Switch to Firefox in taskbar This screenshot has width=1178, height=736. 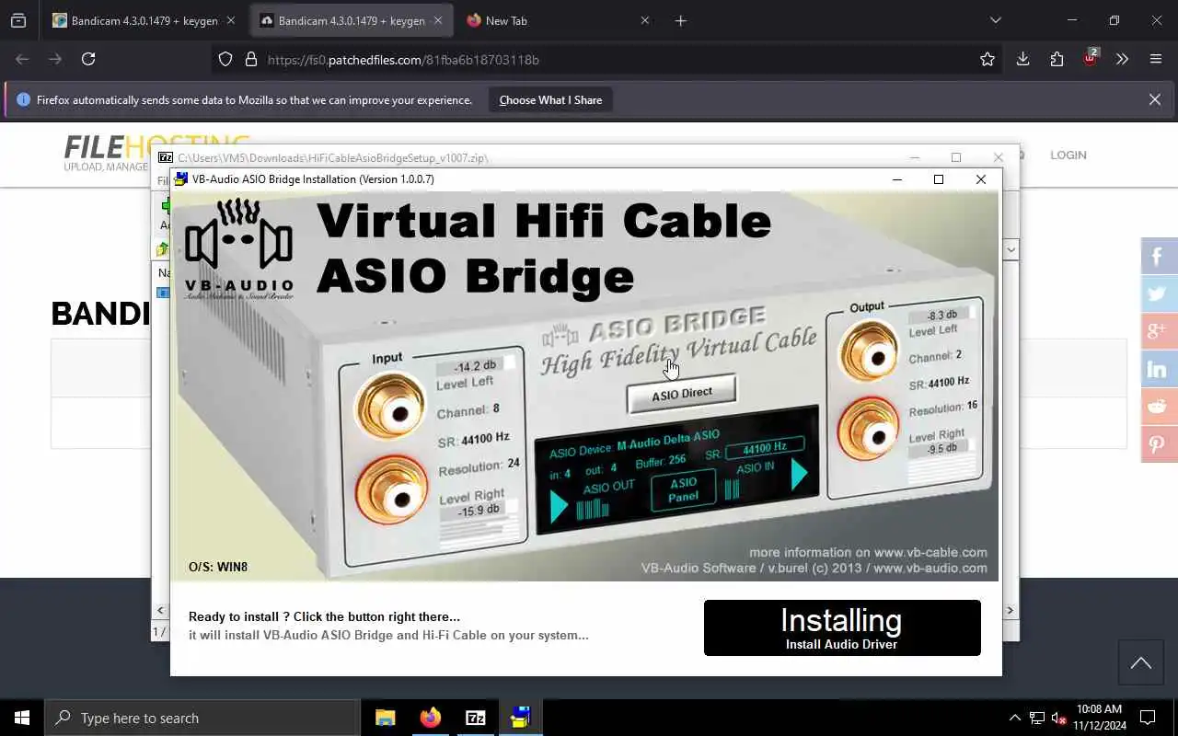coord(430,718)
